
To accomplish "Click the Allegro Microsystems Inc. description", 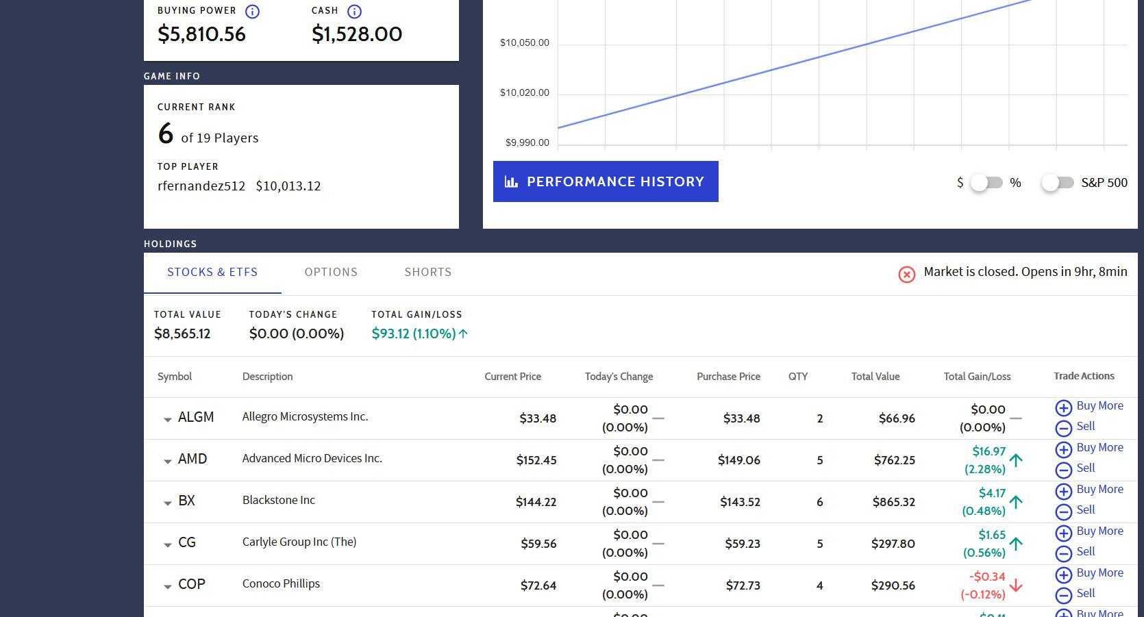I will coord(306,417).
